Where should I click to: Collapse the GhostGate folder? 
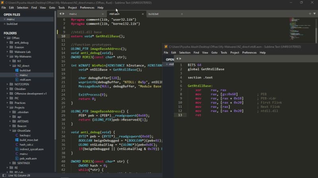tap(10, 131)
